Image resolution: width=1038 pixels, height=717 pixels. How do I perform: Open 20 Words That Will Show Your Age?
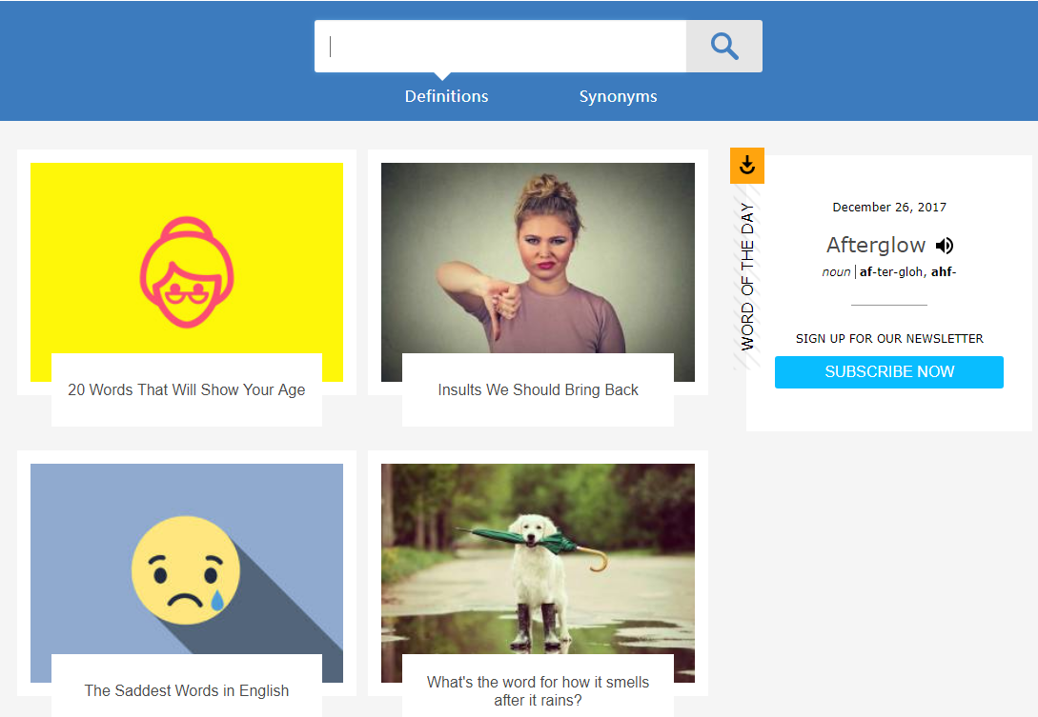point(187,390)
